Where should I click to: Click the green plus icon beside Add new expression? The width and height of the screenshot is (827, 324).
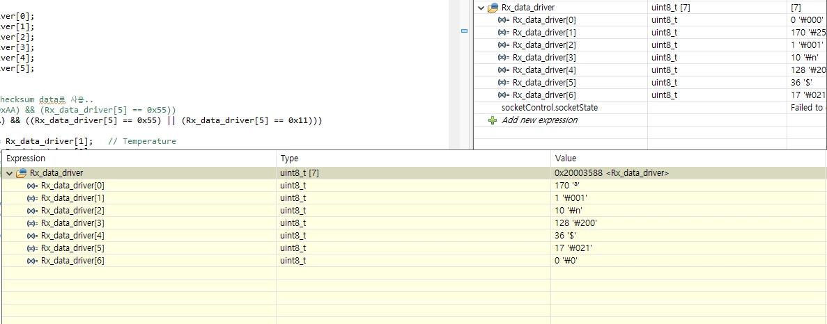493,120
